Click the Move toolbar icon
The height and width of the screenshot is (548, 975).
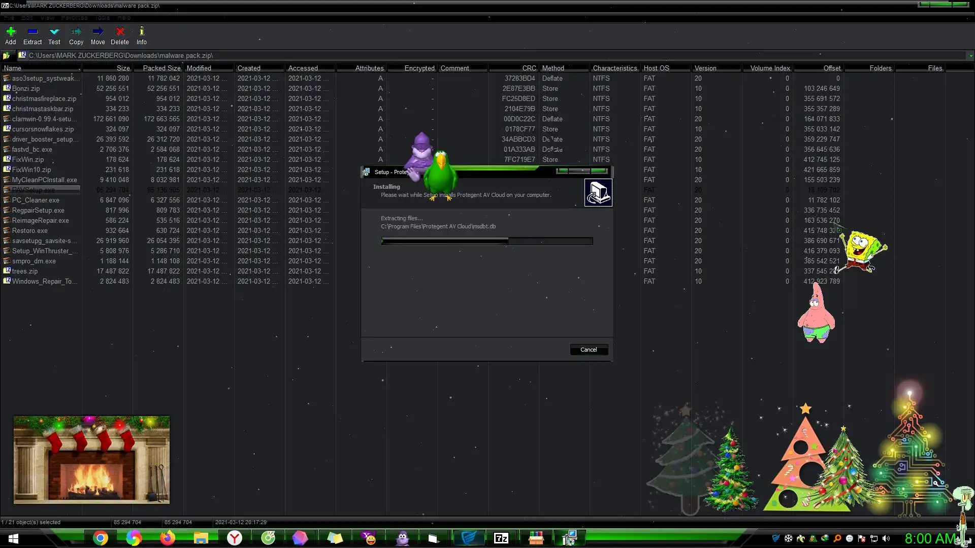click(97, 32)
